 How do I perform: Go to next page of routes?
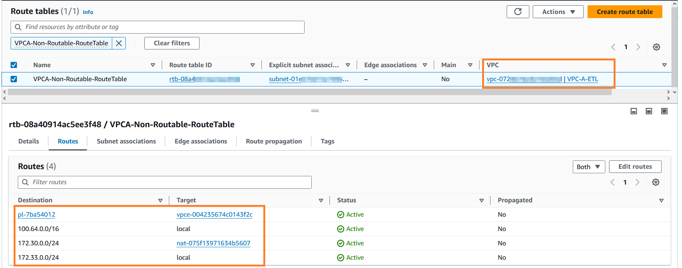[637, 182]
